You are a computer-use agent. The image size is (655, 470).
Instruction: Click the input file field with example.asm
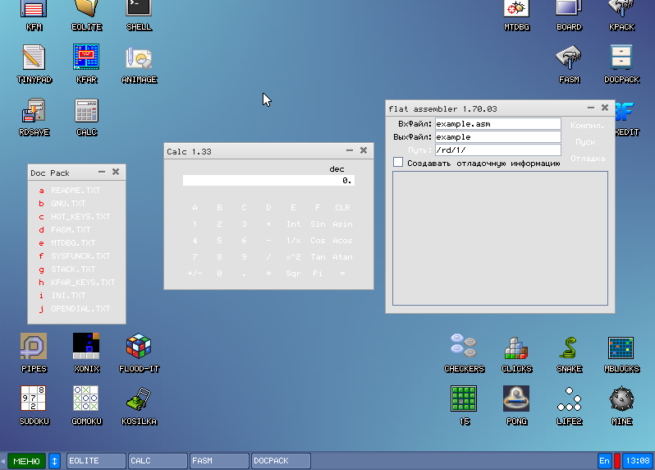click(x=497, y=123)
